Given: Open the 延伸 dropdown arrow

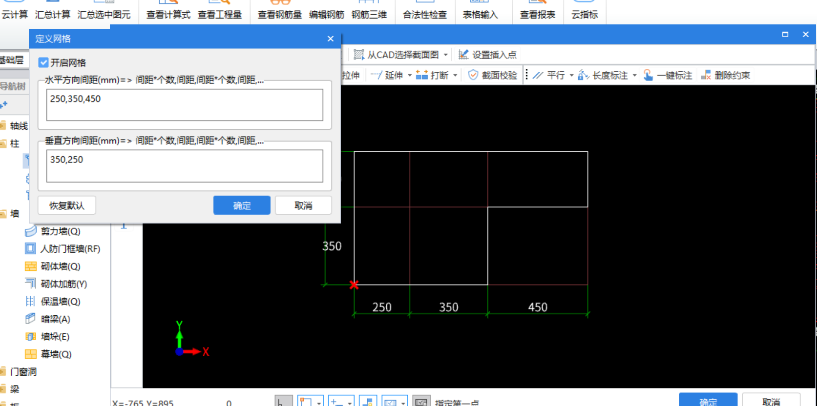Looking at the screenshot, I should tap(410, 75).
